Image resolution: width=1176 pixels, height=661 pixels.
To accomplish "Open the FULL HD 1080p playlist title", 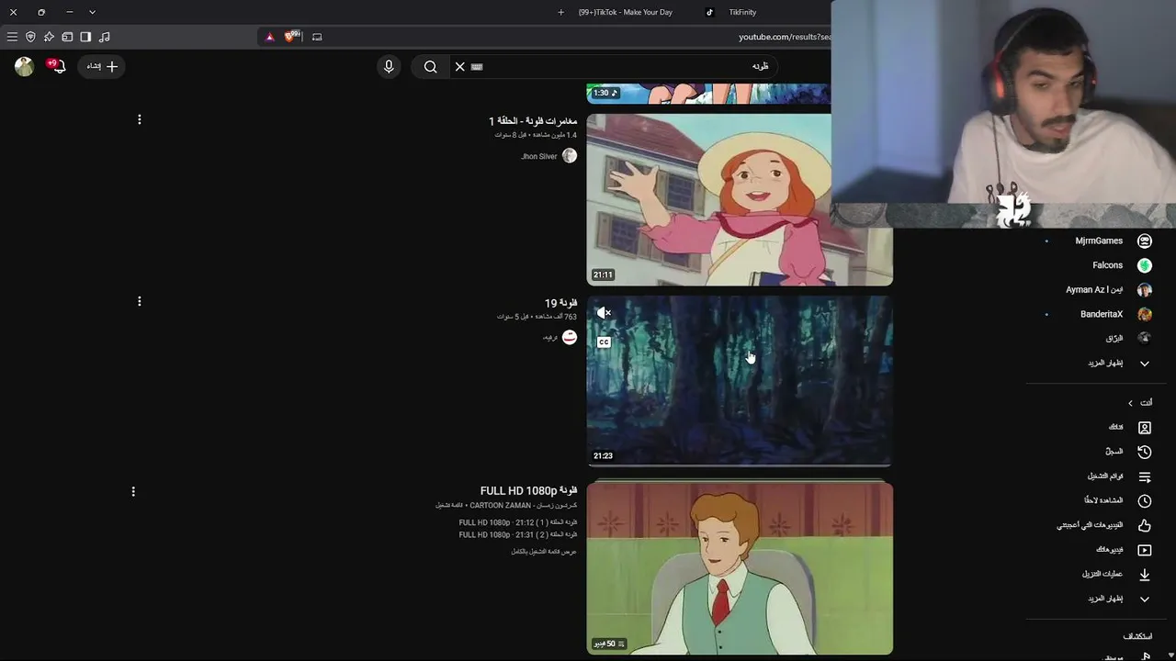I will pos(528,491).
